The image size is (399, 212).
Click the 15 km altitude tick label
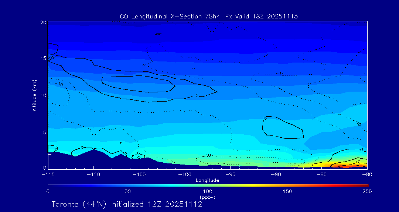[43, 59]
